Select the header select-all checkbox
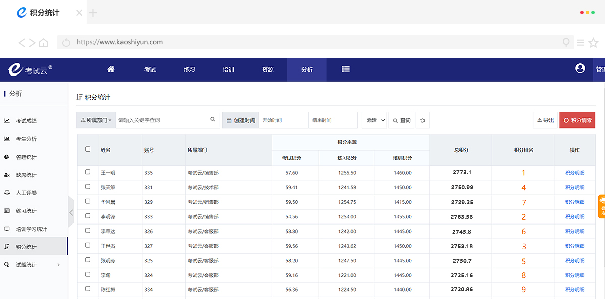The image size is (605, 299). pos(88,149)
